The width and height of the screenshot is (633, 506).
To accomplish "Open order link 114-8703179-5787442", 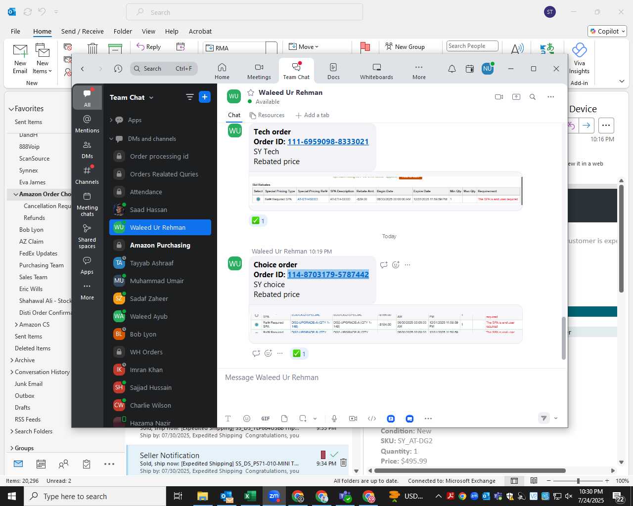I will point(328,275).
